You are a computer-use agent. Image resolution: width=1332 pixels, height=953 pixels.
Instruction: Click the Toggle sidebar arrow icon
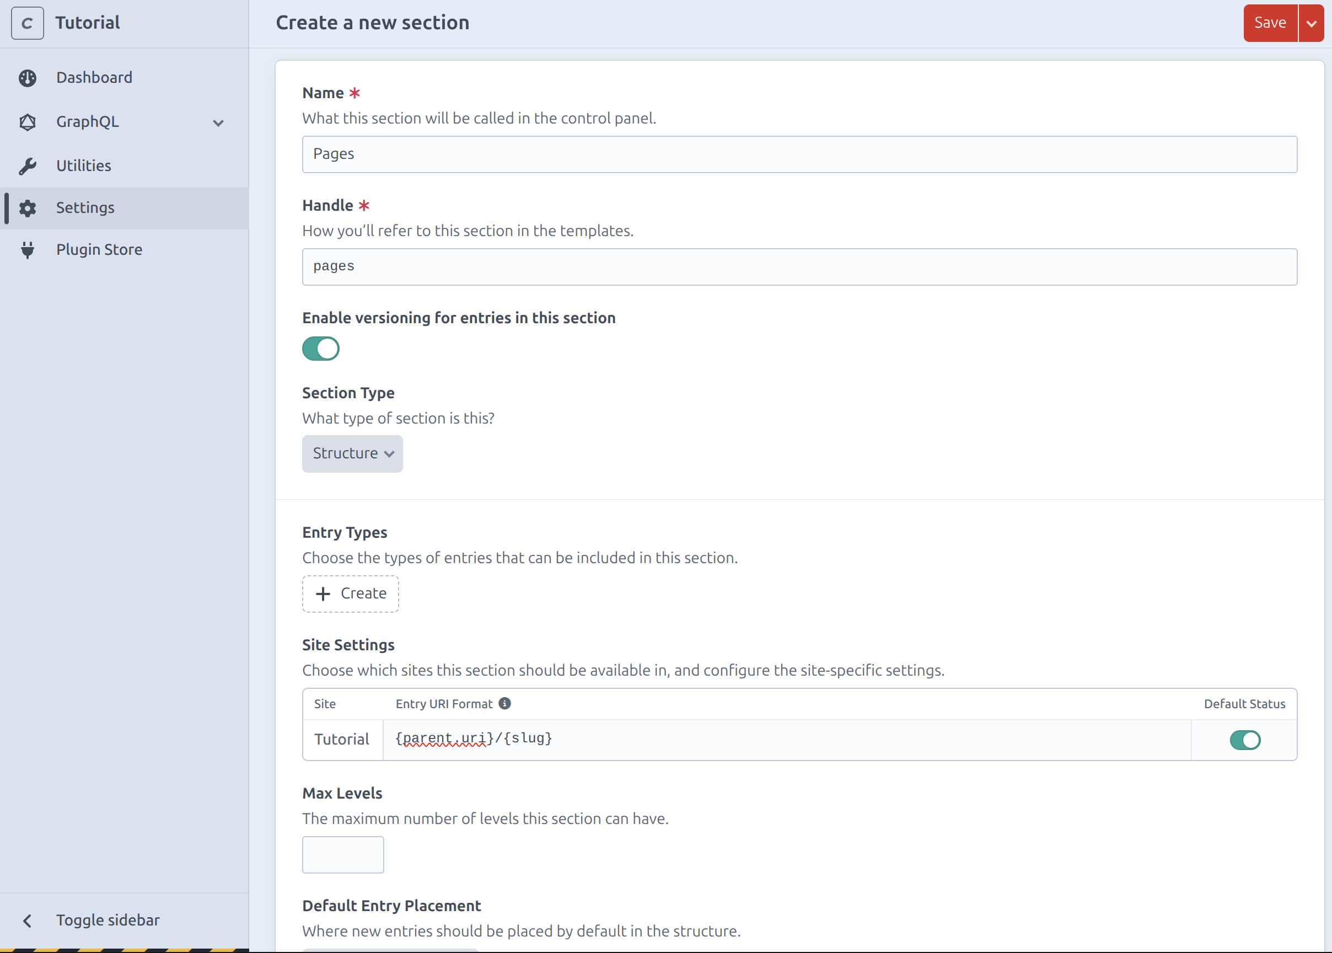click(x=28, y=920)
